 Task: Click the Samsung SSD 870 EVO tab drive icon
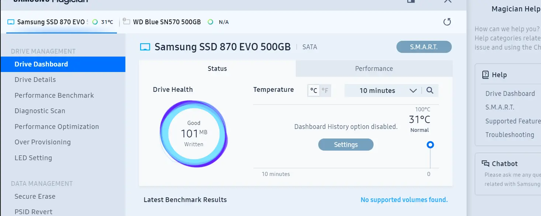[11, 22]
